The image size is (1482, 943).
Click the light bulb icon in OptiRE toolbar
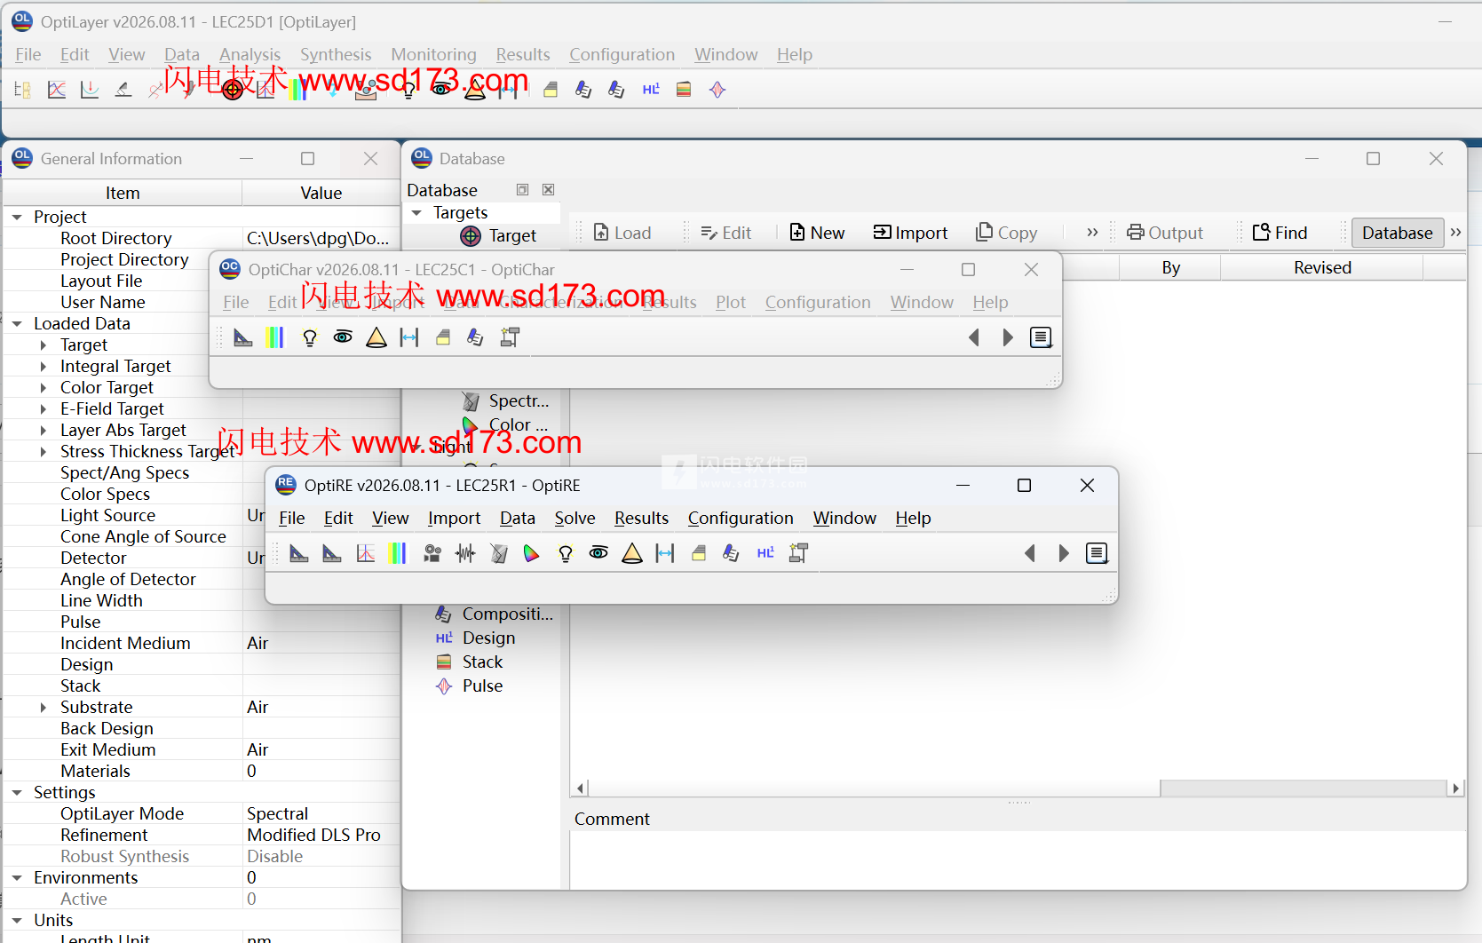[x=566, y=554]
